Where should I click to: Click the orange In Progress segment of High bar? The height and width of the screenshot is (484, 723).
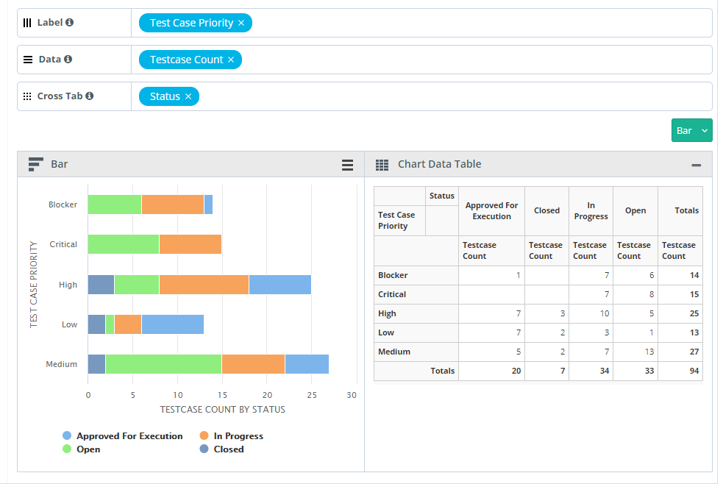click(x=204, y=284)
